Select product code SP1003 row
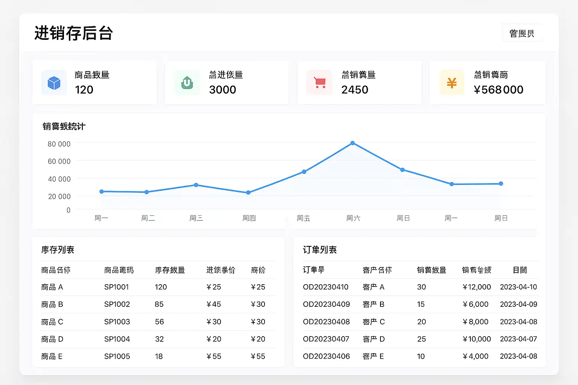The image size is (578, 385). click(117, 322)
